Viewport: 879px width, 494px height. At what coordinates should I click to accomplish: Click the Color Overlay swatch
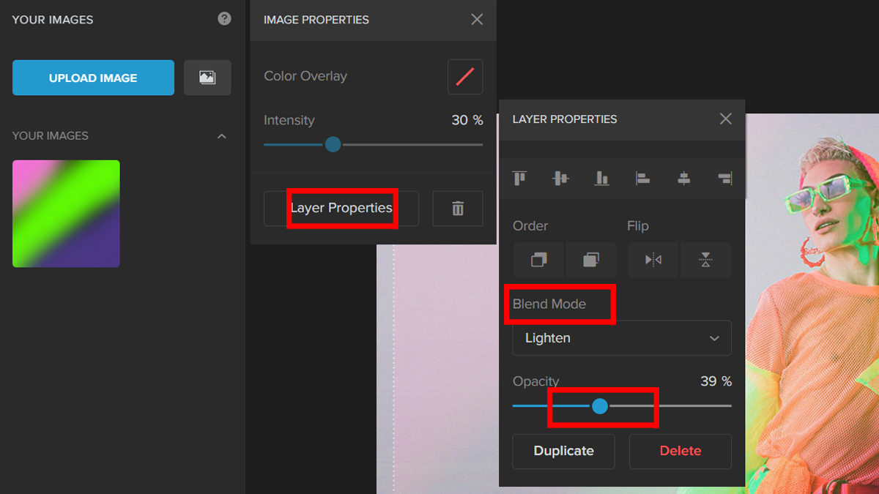pyautogui.click(x=465, y=77)
